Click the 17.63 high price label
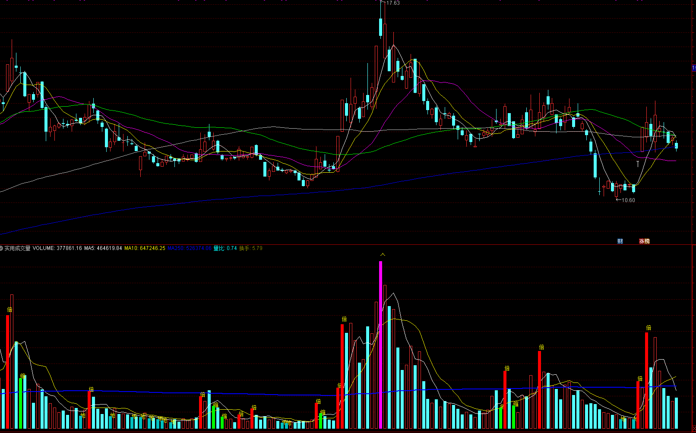The height and width of the screenshot is (433, 696). (x=392, y=3)
